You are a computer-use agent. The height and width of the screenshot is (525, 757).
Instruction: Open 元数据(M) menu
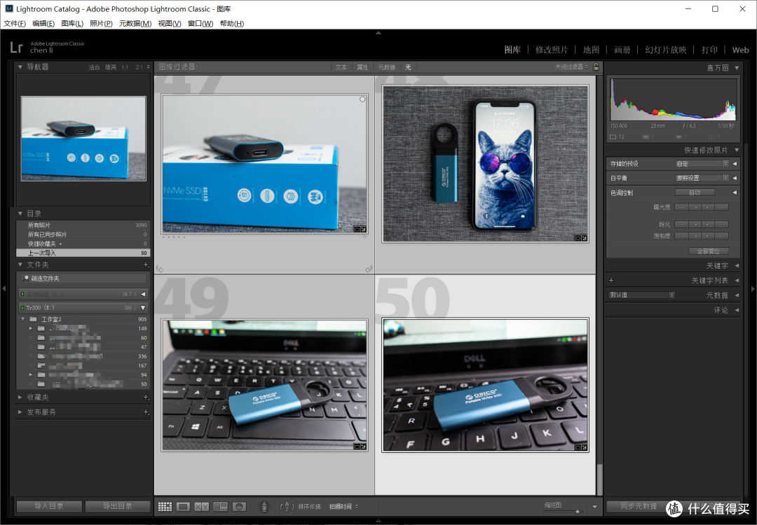(135, 24)
